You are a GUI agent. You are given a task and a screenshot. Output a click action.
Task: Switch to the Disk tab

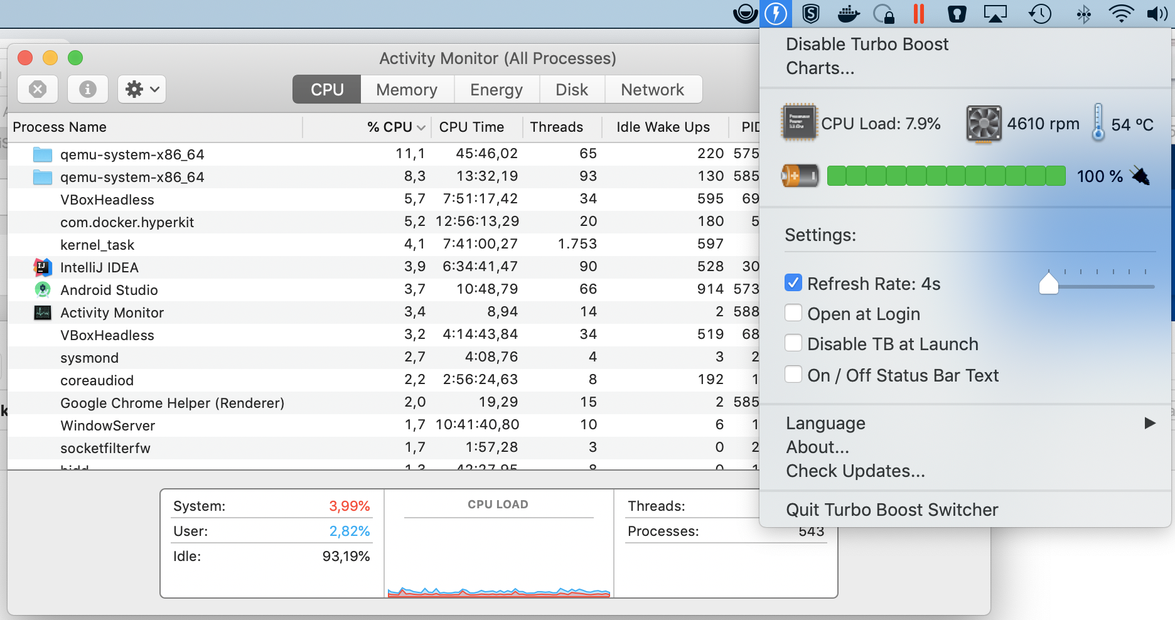click(572, 89)
